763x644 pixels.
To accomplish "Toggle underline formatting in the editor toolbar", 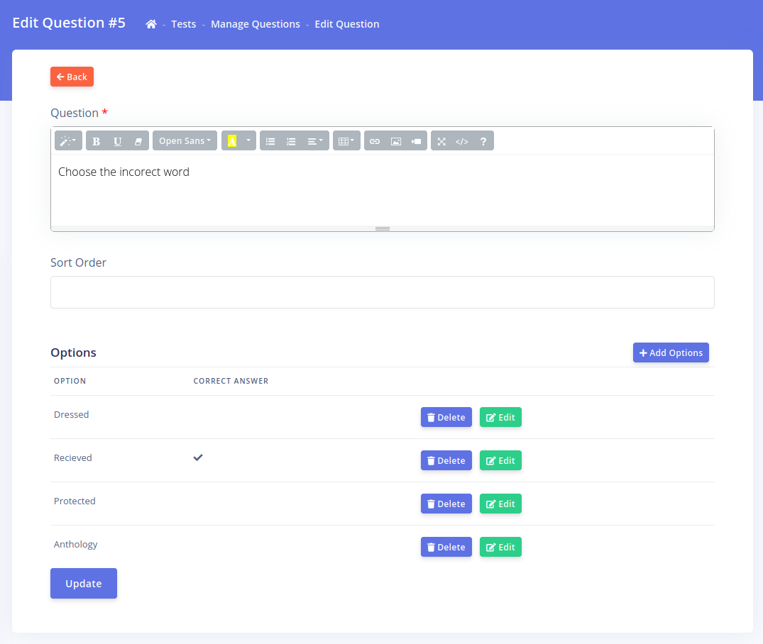I will 118,141.
